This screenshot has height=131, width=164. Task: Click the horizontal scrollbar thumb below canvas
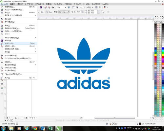click(x=115, y=118)
